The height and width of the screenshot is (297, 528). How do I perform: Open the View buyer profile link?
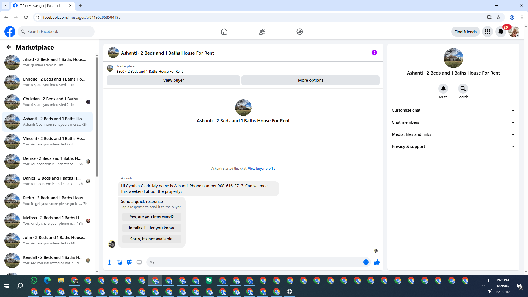pyautogui.click(x=262, y=169)
